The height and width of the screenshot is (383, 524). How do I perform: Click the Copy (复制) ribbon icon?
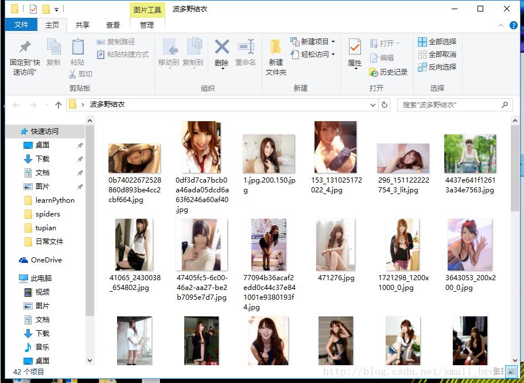(53, 47)
